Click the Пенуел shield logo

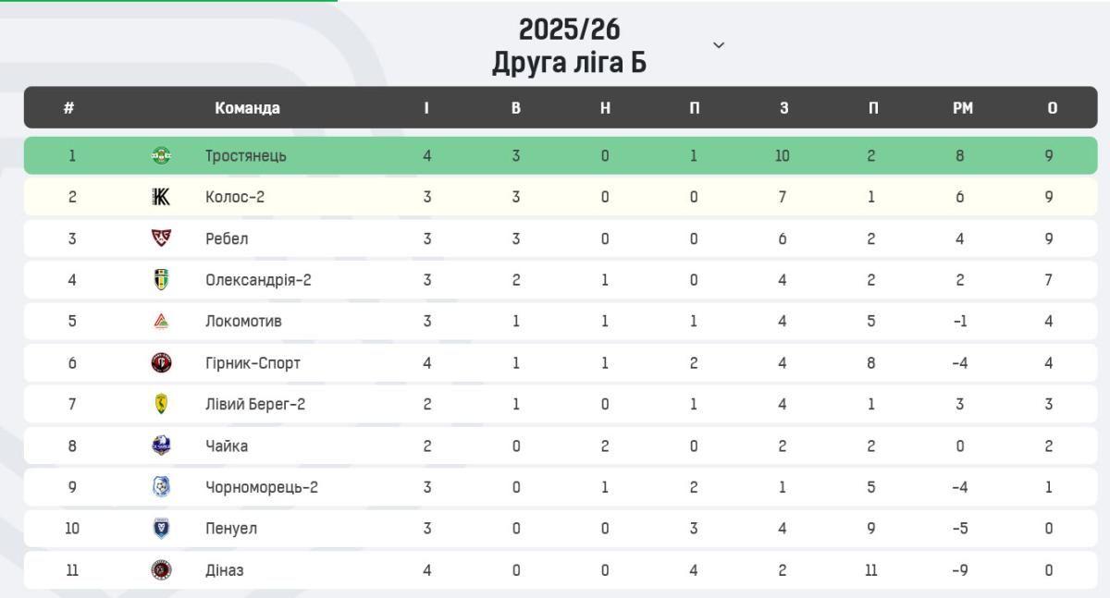(161, 529)
